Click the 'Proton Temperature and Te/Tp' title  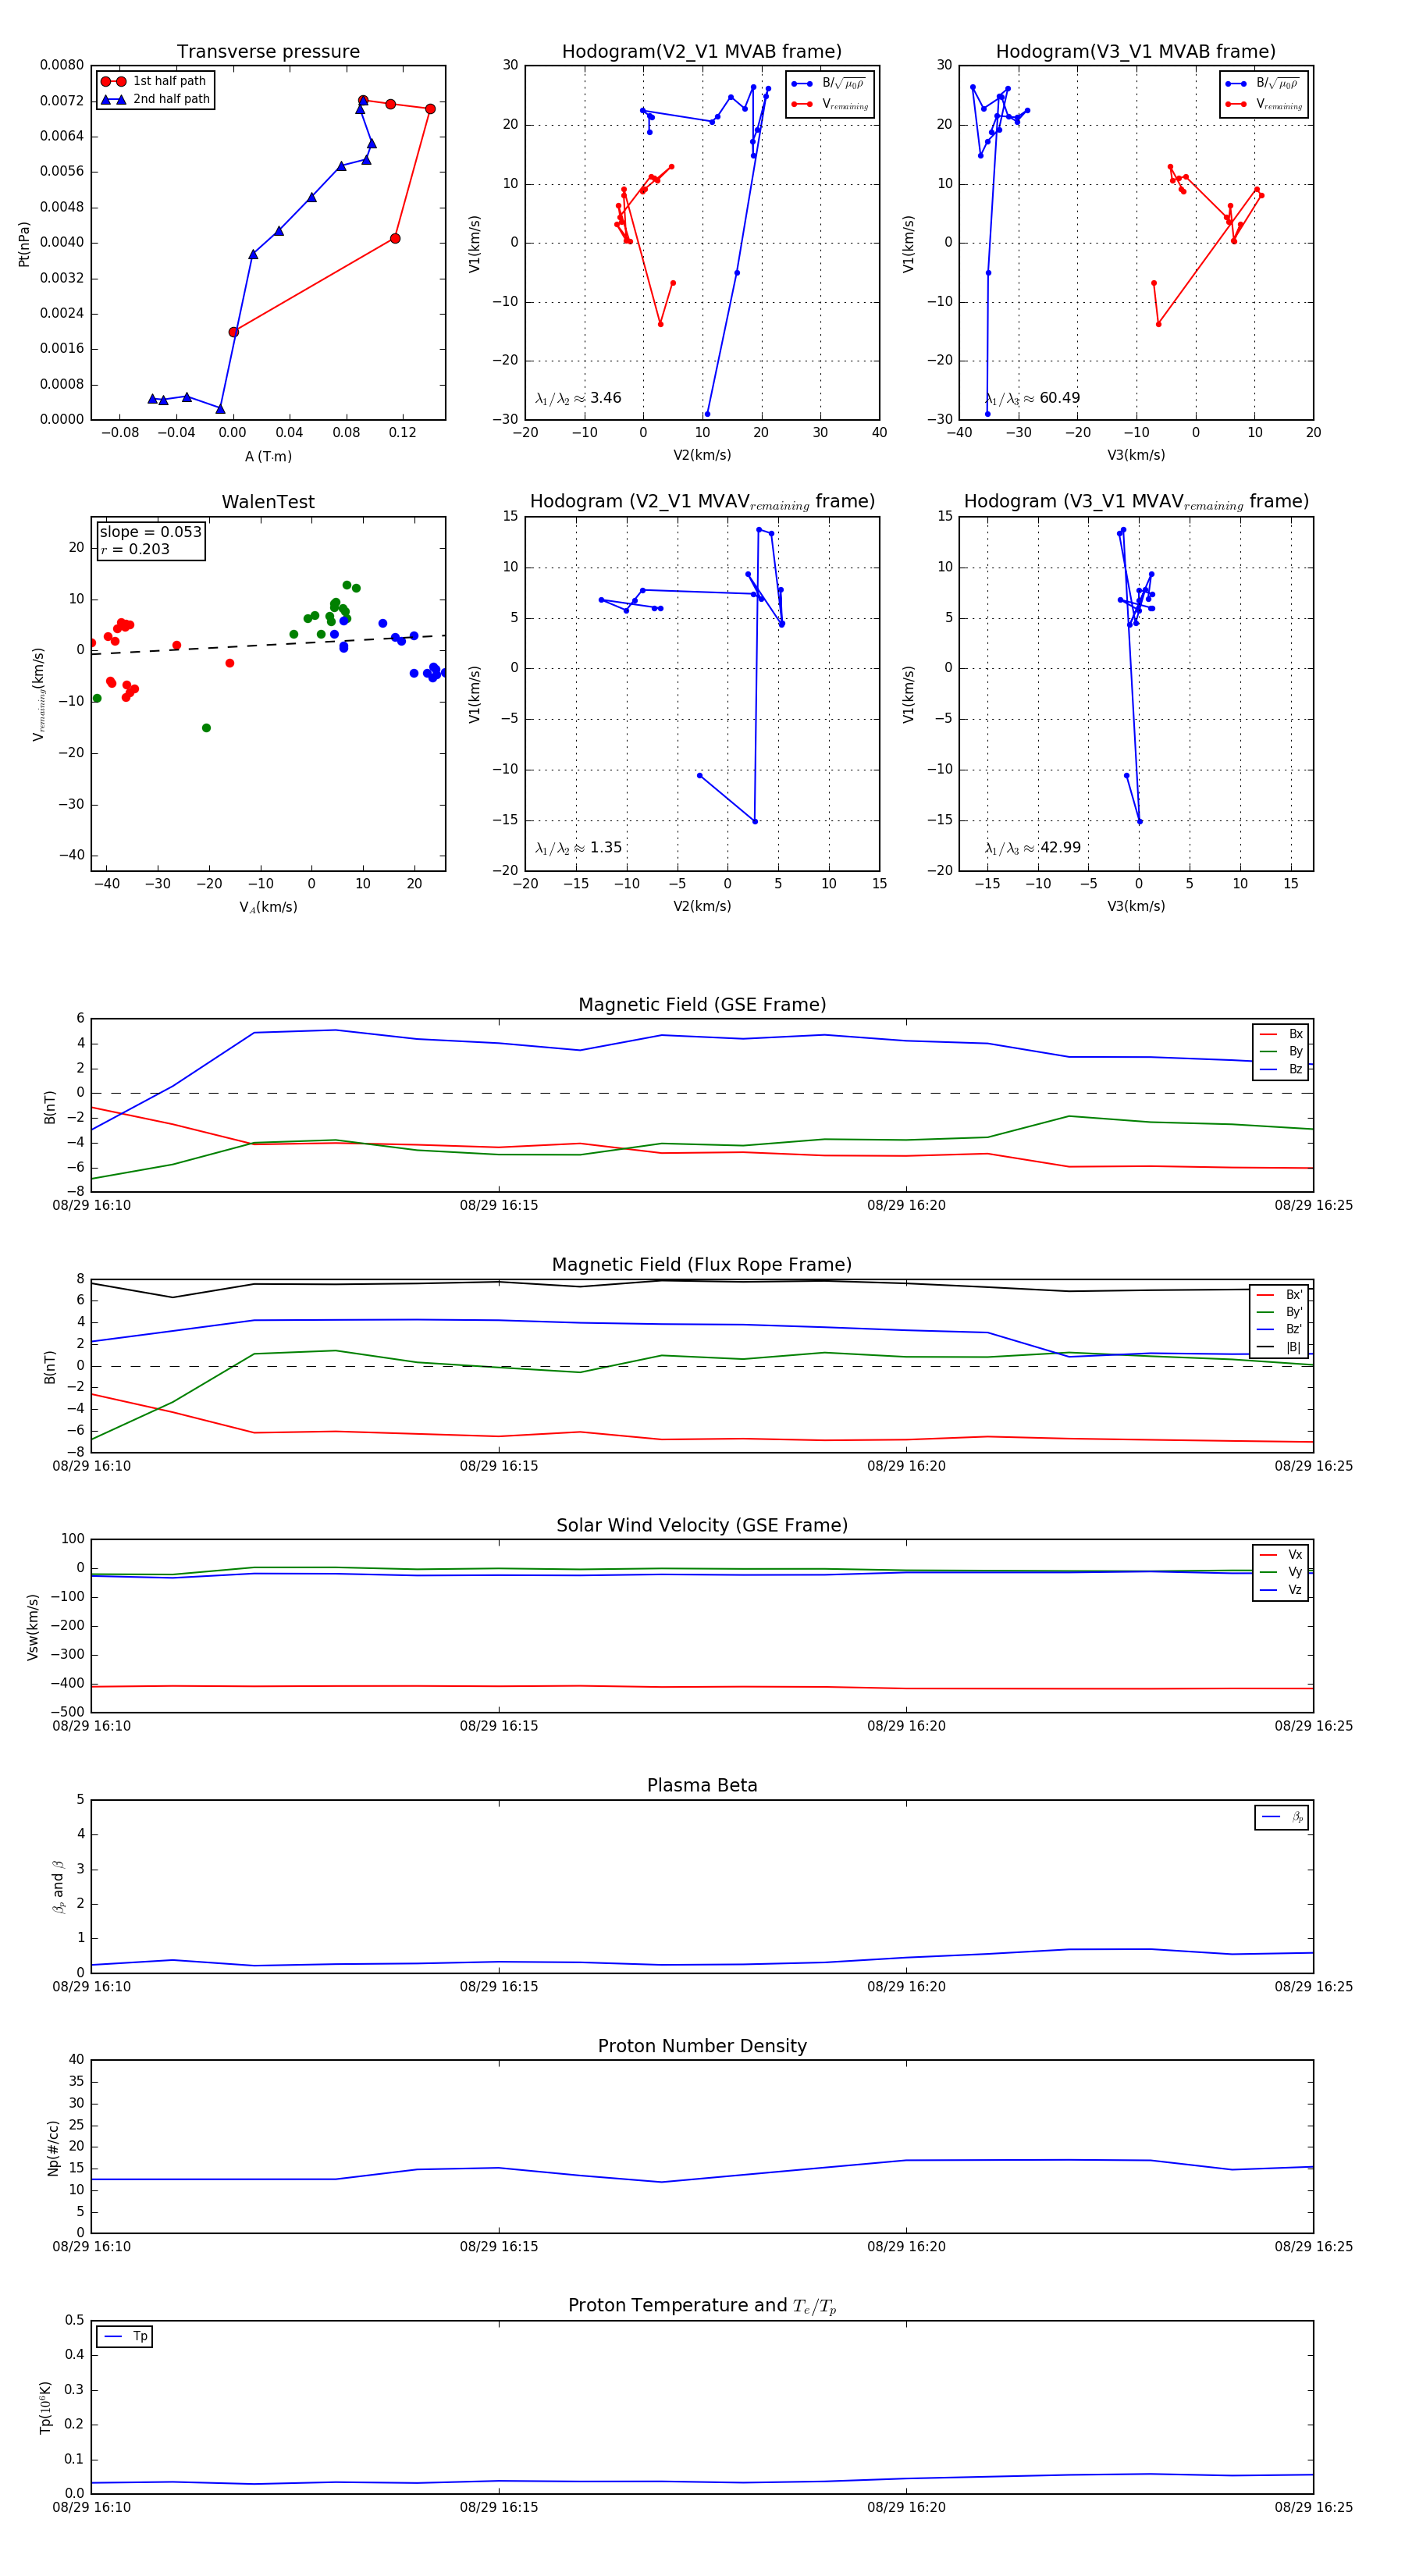click(702, 2306)
